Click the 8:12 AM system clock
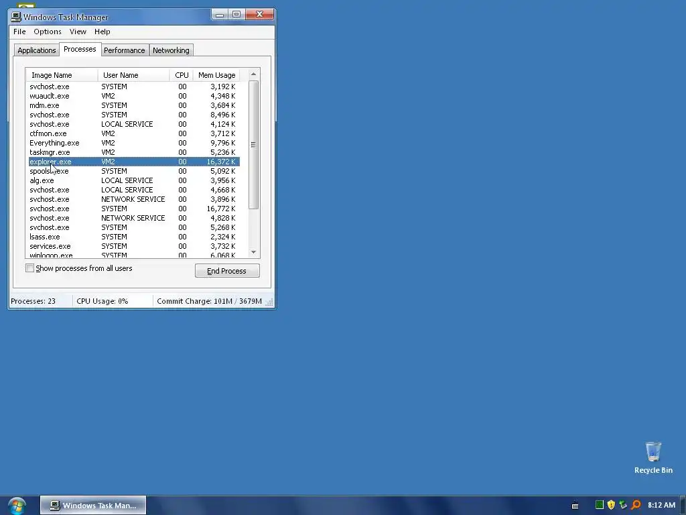This screenshot has height=515, width=686. 661,505
